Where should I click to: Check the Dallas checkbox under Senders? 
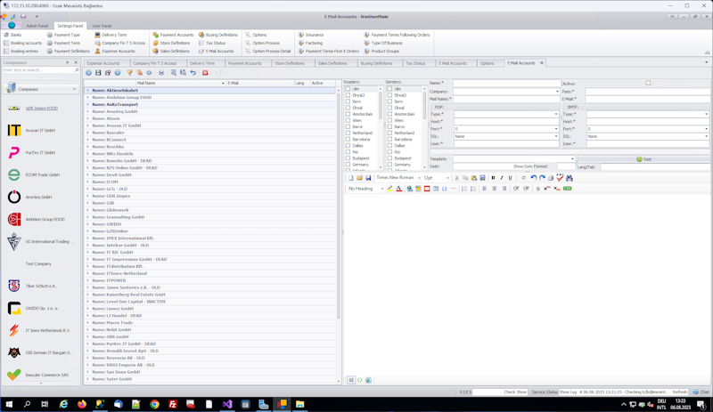[389, 145]
